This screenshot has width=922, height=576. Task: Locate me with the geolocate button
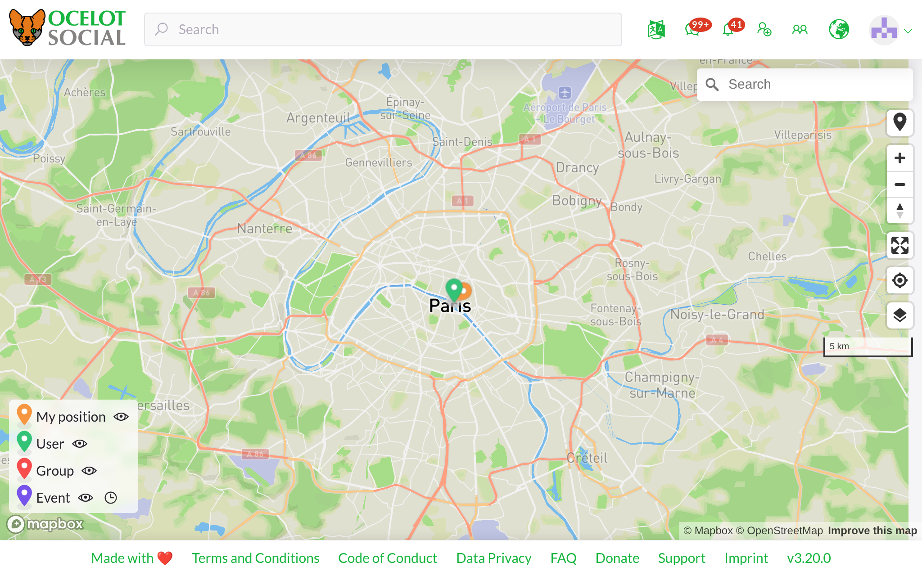[x=900, y=280]
